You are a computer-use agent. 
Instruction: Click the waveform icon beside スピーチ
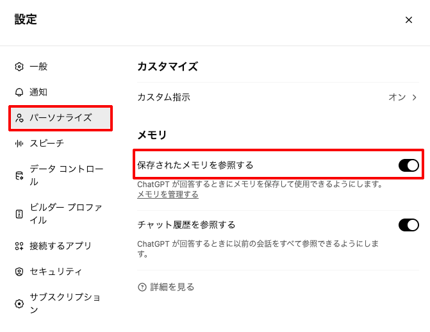click(x=19, y=143)
